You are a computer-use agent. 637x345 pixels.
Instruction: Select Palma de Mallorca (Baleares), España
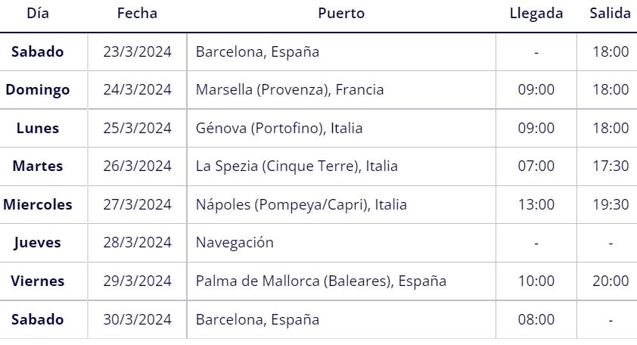[321, 281]
